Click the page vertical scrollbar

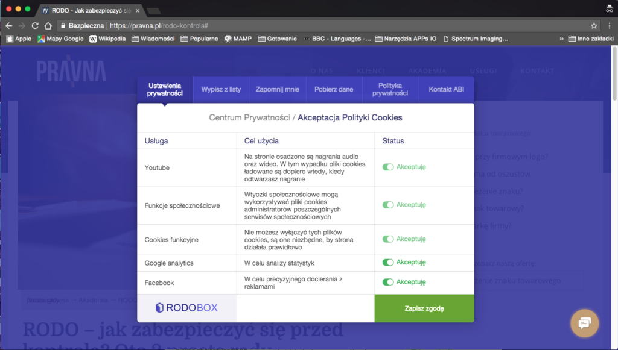pyautogui.click(x=614, y=75)
